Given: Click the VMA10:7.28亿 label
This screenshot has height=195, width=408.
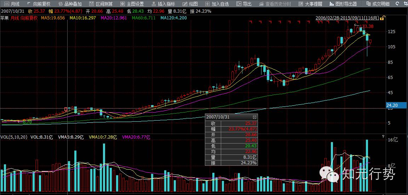Looking at the screenshot, I should (103, 137).
